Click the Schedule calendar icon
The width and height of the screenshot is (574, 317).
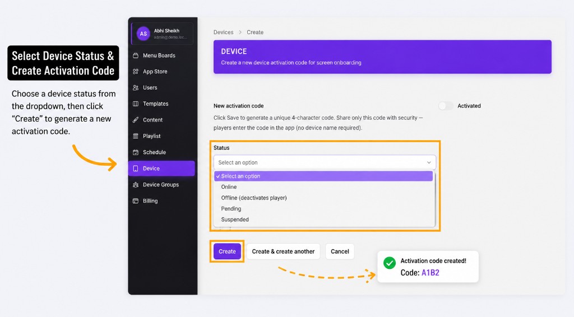click(x=136, y=152)
